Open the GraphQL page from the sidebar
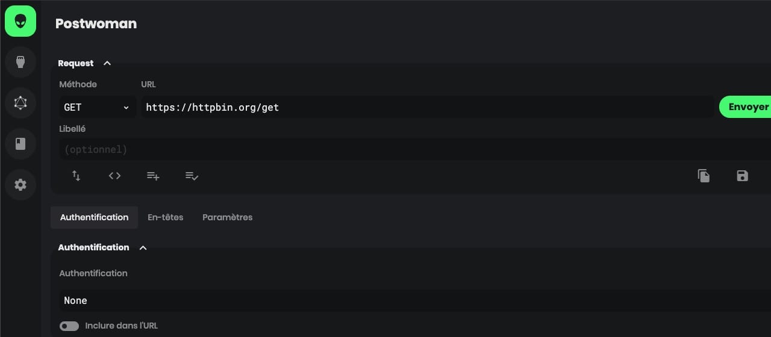 tap(20, 103)
